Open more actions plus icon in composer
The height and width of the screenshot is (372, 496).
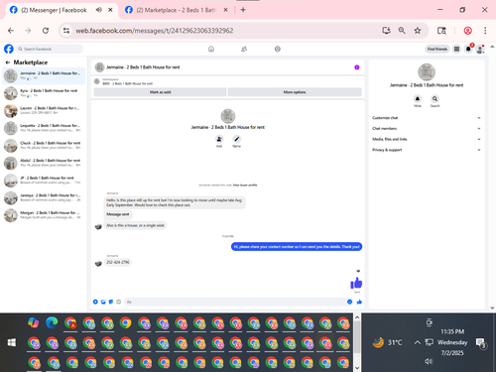pyautogui.click(x=95, y=302)
